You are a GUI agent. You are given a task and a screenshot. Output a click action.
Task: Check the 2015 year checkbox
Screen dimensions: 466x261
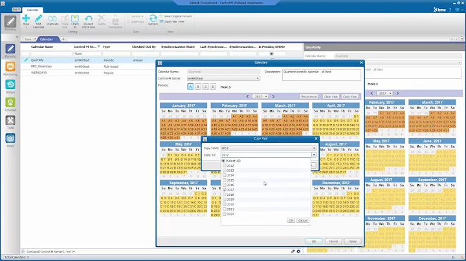click(225, 180)
